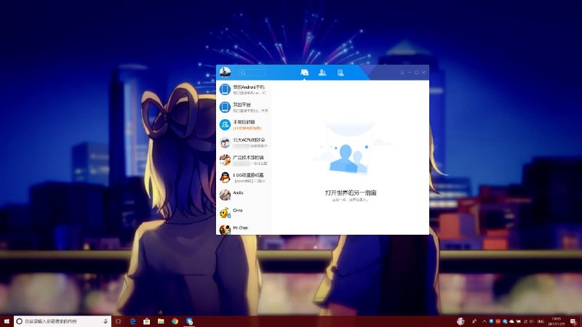The width and height of the screenshot is (582, 327).
Task: Open Task View from the taskbar
Action: [119, 321]
